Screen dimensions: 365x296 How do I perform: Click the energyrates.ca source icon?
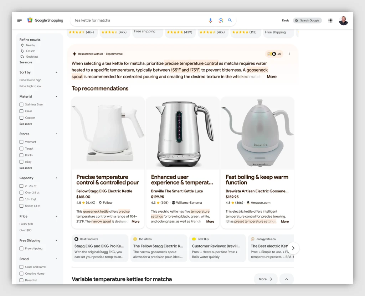(253, 239)
